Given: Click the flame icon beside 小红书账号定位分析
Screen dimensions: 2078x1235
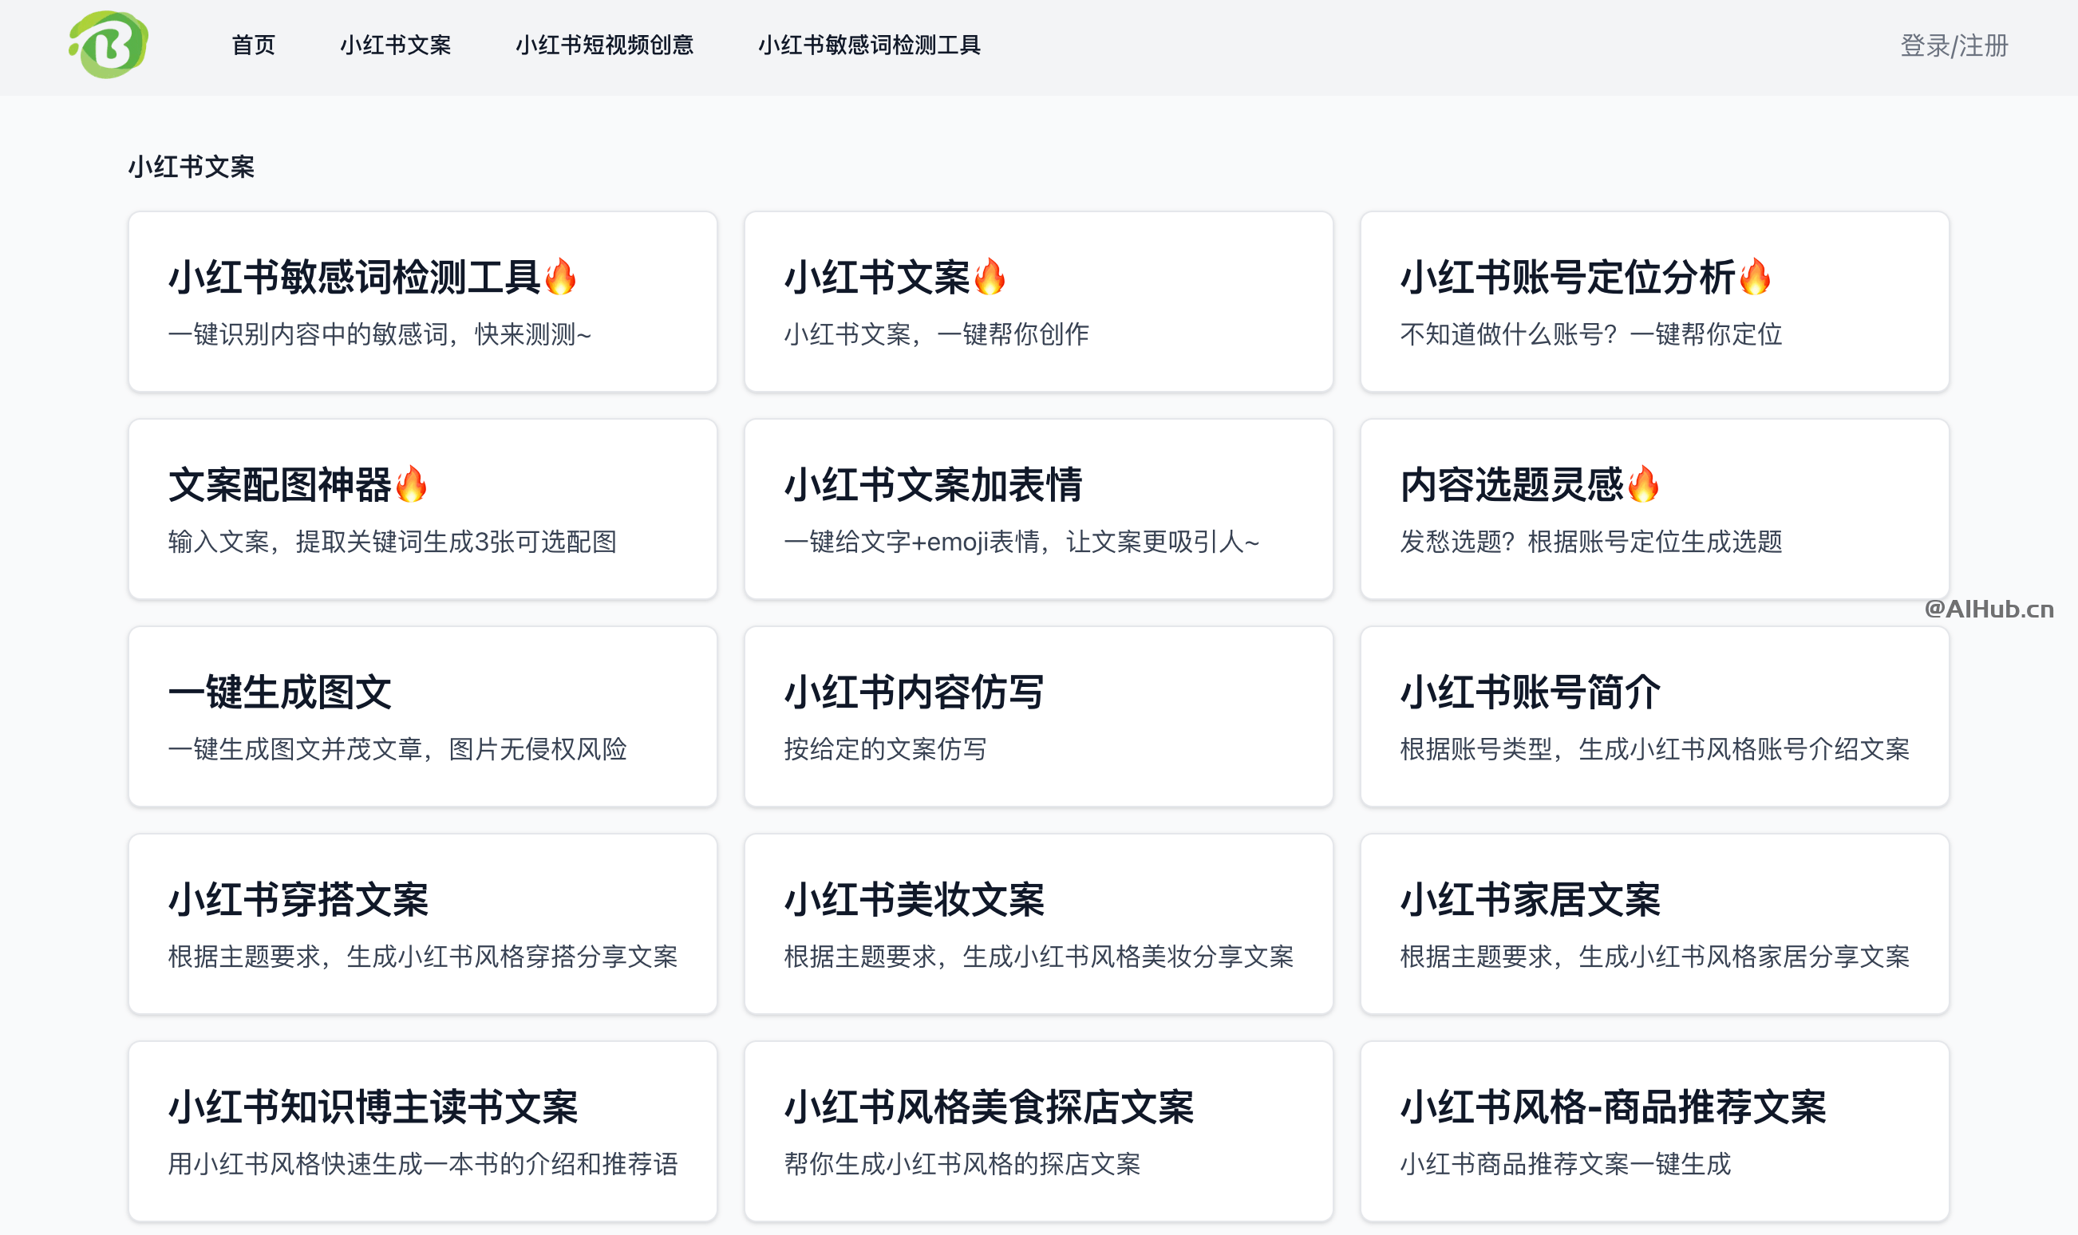Looking at the screenshot, I should pyautogui.click(x=1754, y=276).
